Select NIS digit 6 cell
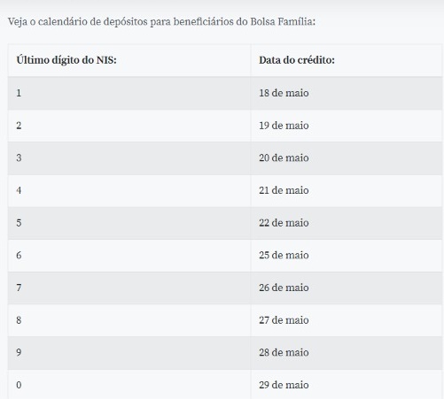Screen dimensions: 444x399 click(x=129, y=256)
